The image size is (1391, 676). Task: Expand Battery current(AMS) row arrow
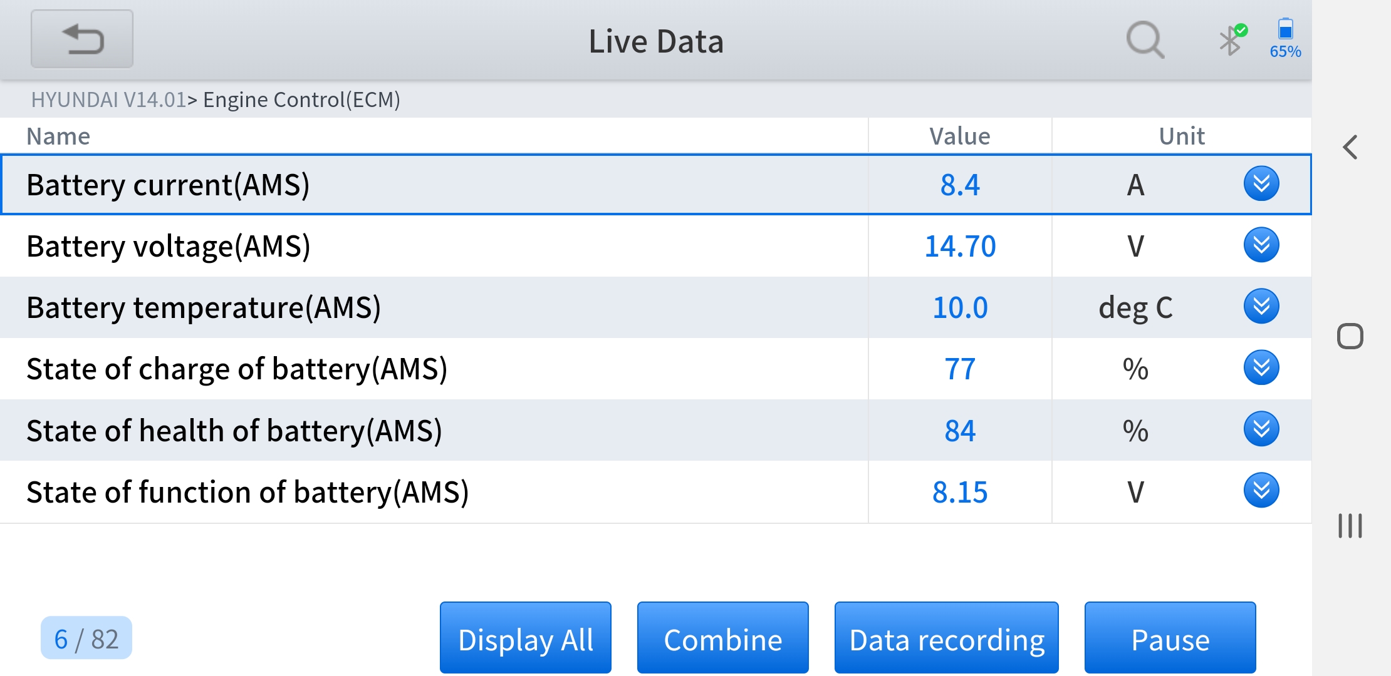tap(1261, 184)
